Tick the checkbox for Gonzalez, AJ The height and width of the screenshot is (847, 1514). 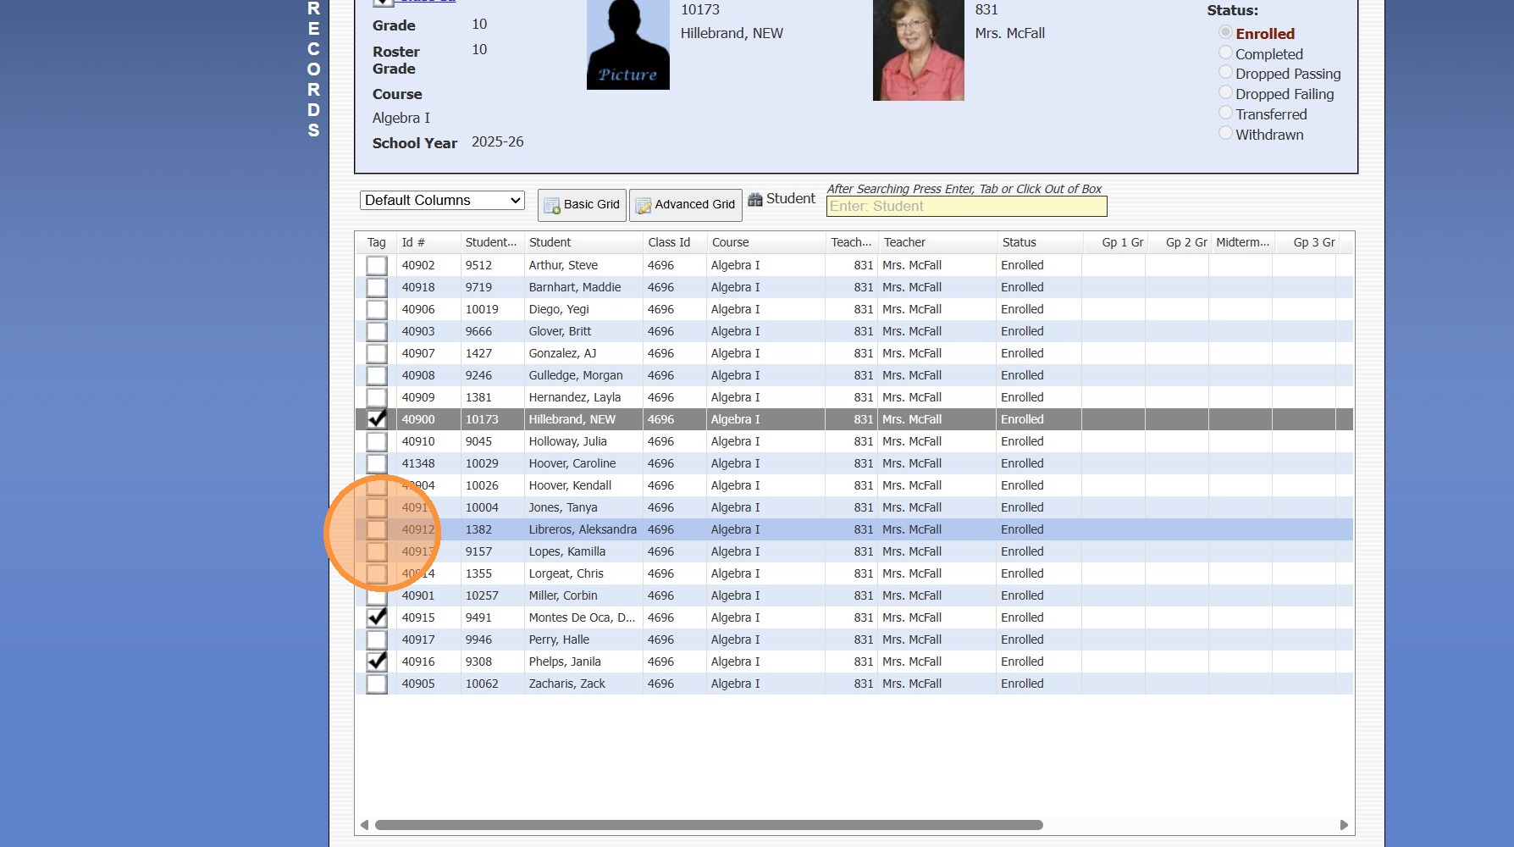pyautogui.click(x=377, y=354)
